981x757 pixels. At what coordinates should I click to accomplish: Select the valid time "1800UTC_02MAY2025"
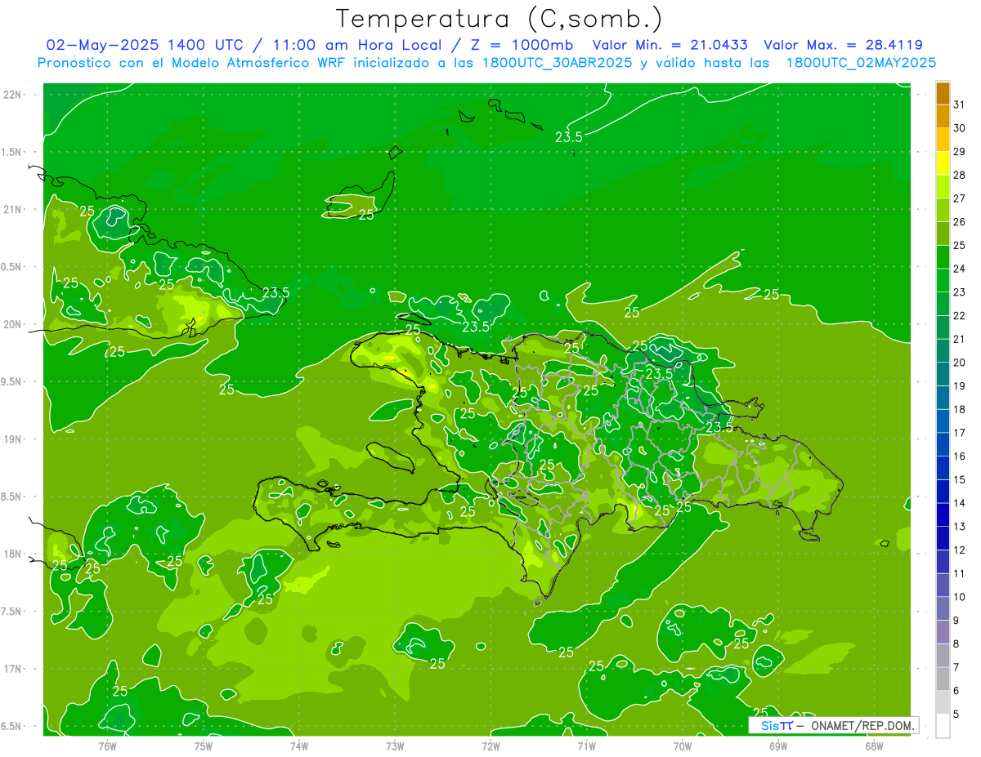(861, 62)
